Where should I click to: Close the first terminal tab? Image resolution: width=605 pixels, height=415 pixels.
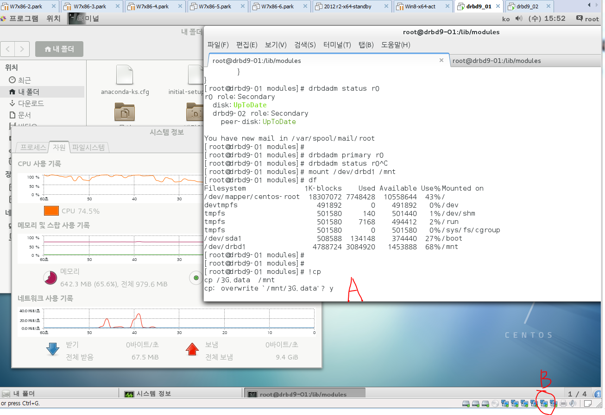click(441, 60)
